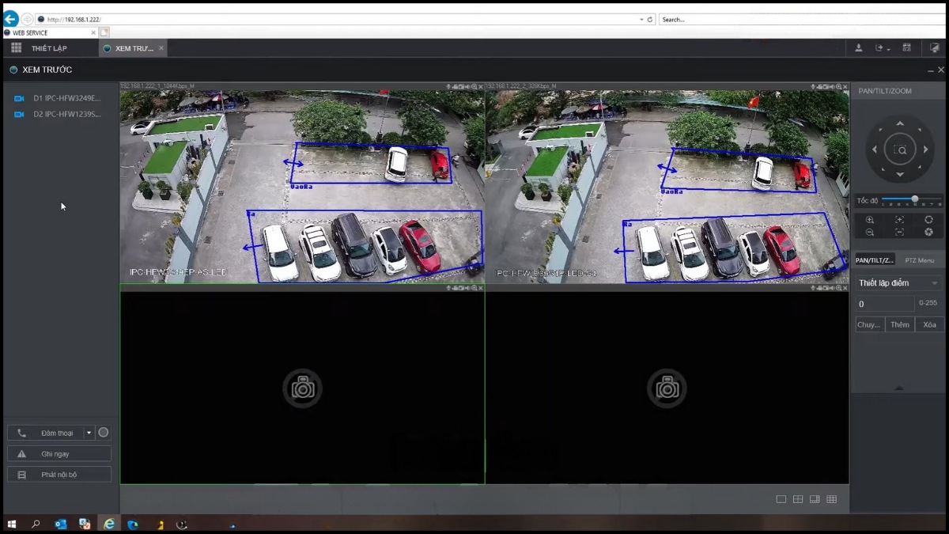949x534 pixels.
Task: Open the THIẾT LẬP tab
Action: [49, 48]
